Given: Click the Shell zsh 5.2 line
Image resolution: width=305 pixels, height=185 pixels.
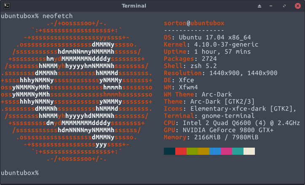Looking at the screenshot, I should point(190,66).
